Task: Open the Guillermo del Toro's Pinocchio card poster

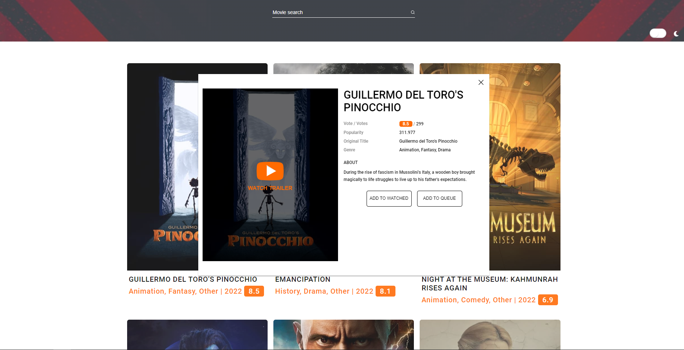Action: [x=163, y=167]
